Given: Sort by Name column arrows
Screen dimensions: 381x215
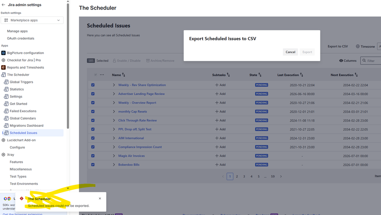Looking at the screenshot, I should coord(124,75).
